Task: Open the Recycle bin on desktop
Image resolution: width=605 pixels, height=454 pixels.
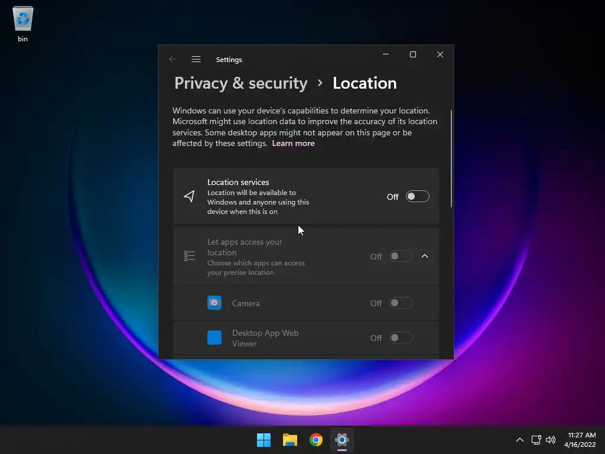Action: [x=23, y=23]
